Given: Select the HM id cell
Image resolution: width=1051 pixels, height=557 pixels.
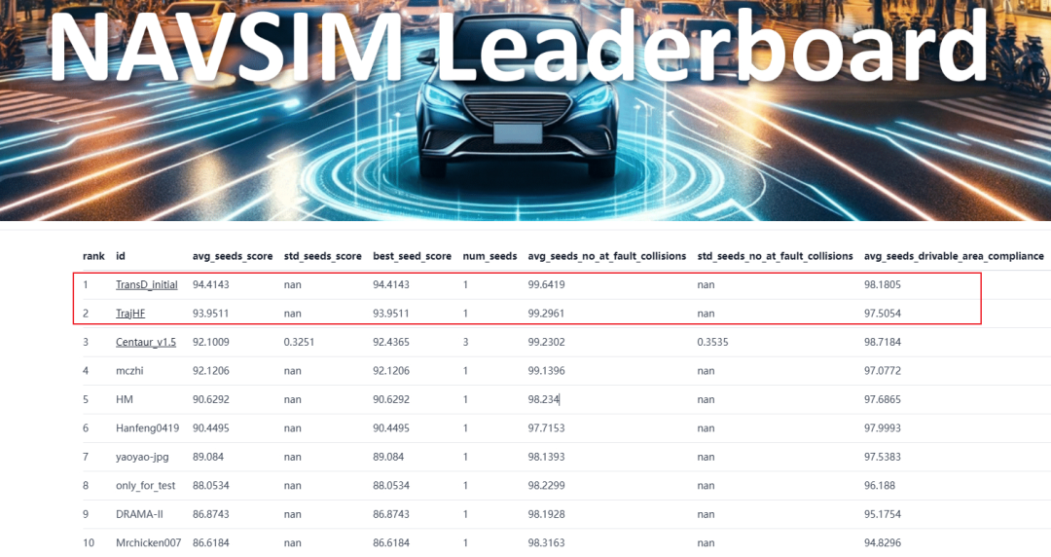Looking at the screenshot, I should (x=124, y=399).
